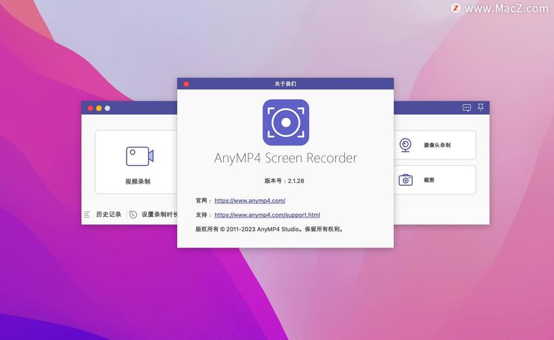The image size is (554, 340).
Task: Open 设置录制时长 record length setting
Action: click(159, 214)
